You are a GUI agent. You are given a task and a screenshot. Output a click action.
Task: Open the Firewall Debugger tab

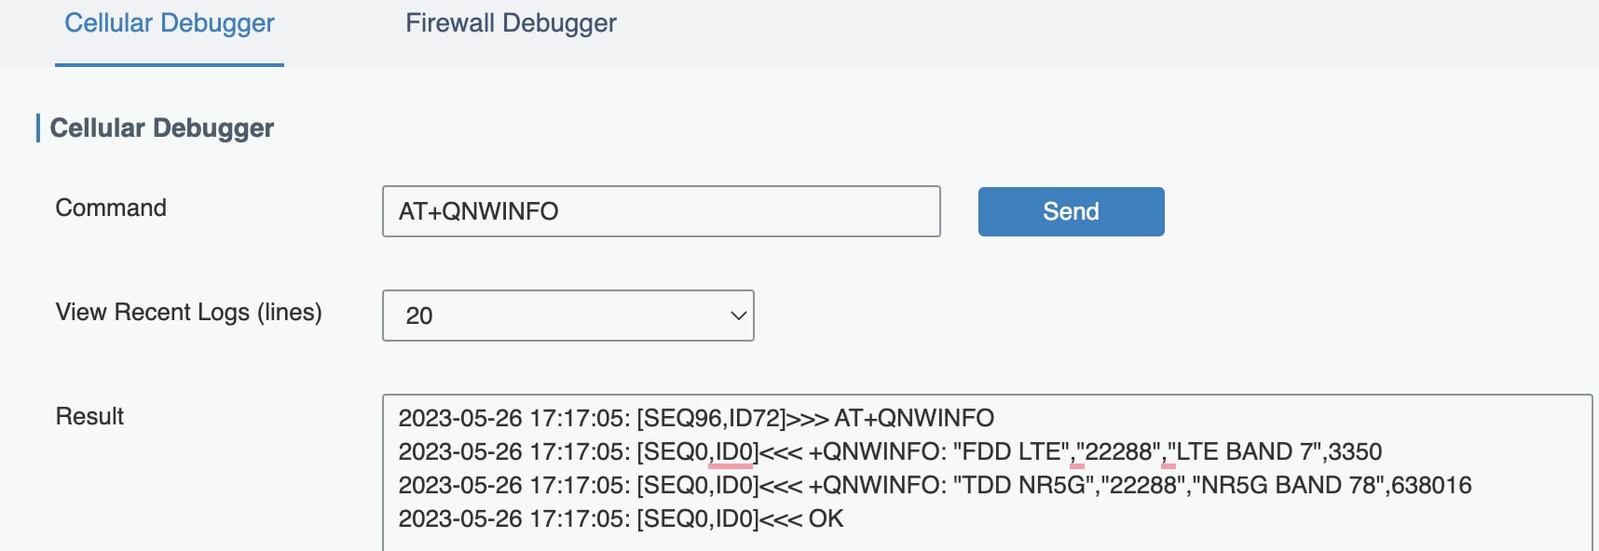pyautogui.click(x=511, y=24)
